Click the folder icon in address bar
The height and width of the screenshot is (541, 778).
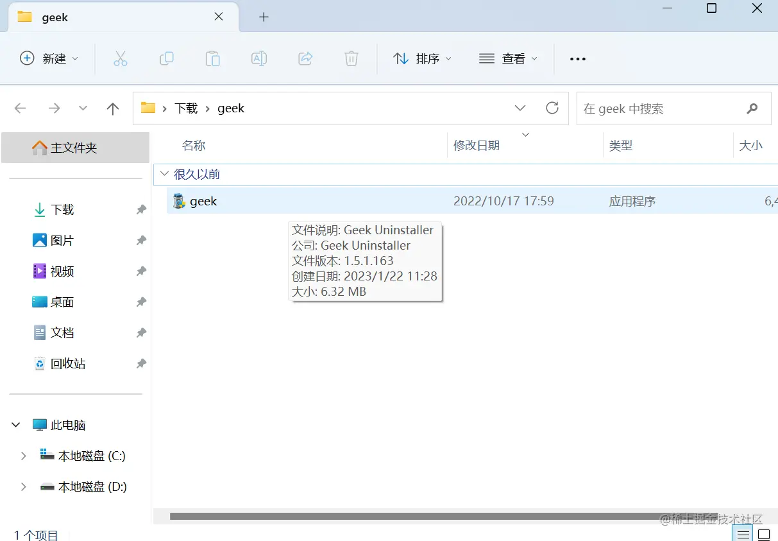(x=148, y=108)
